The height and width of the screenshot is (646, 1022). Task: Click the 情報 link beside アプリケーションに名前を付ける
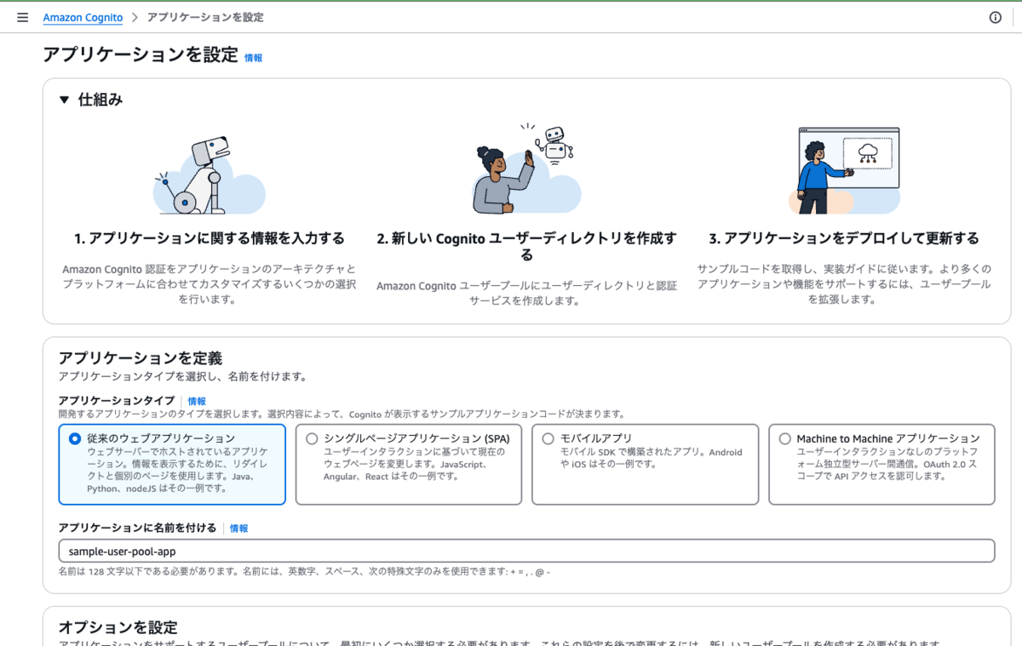pyautogui.click(x=238, y=529)
